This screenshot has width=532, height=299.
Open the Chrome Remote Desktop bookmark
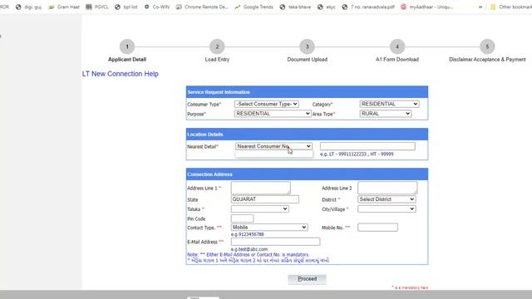(x=202, y=7)
